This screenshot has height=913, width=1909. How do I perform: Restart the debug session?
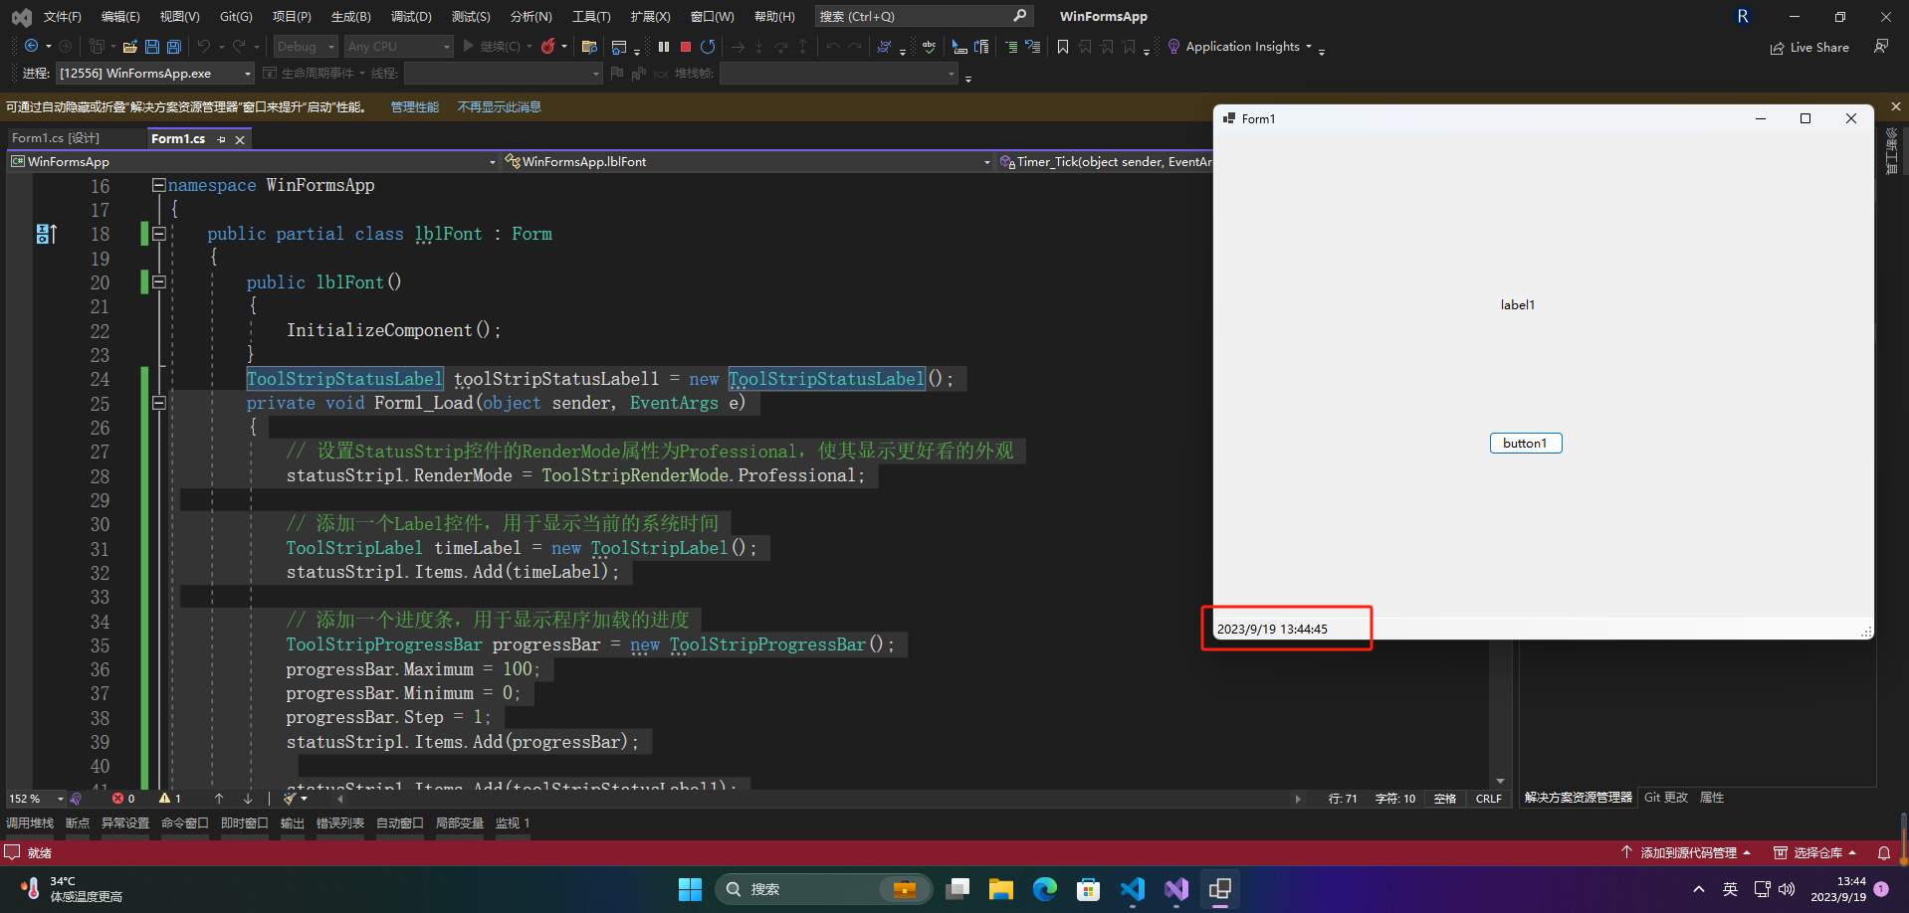tap(708, 47)
